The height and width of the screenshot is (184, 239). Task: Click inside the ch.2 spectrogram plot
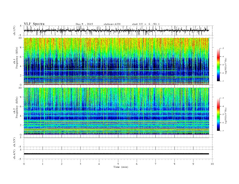[x=116, y=111]
